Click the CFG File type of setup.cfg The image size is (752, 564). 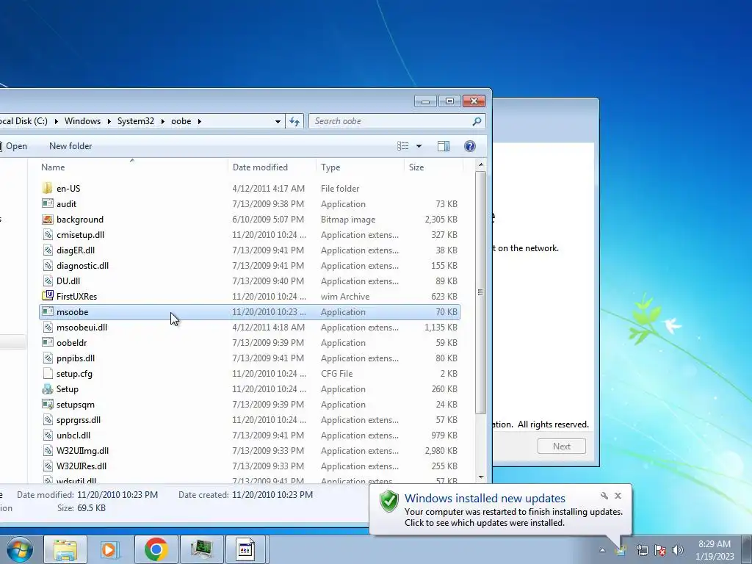pos(336,373)
